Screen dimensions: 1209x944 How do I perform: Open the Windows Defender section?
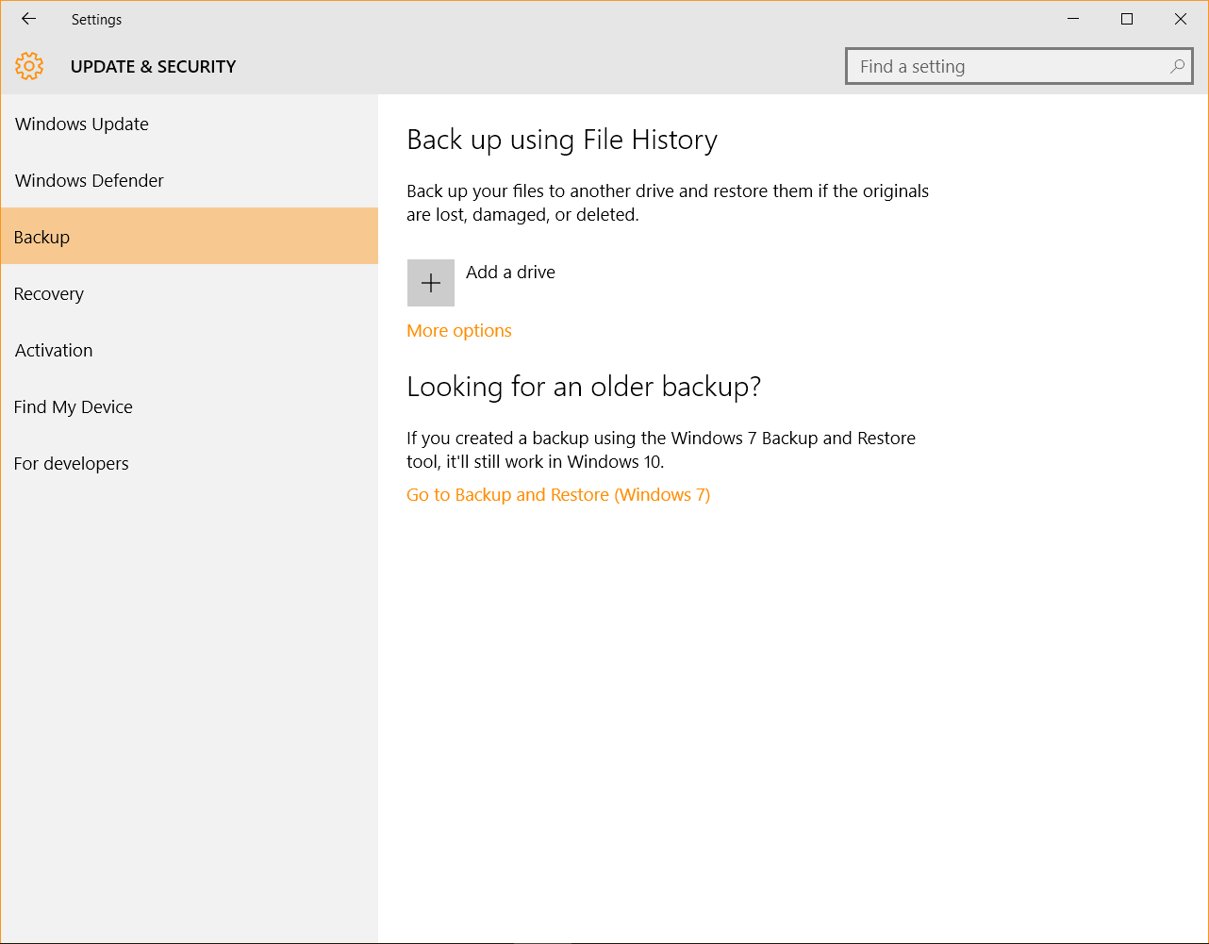pos(189,180)
